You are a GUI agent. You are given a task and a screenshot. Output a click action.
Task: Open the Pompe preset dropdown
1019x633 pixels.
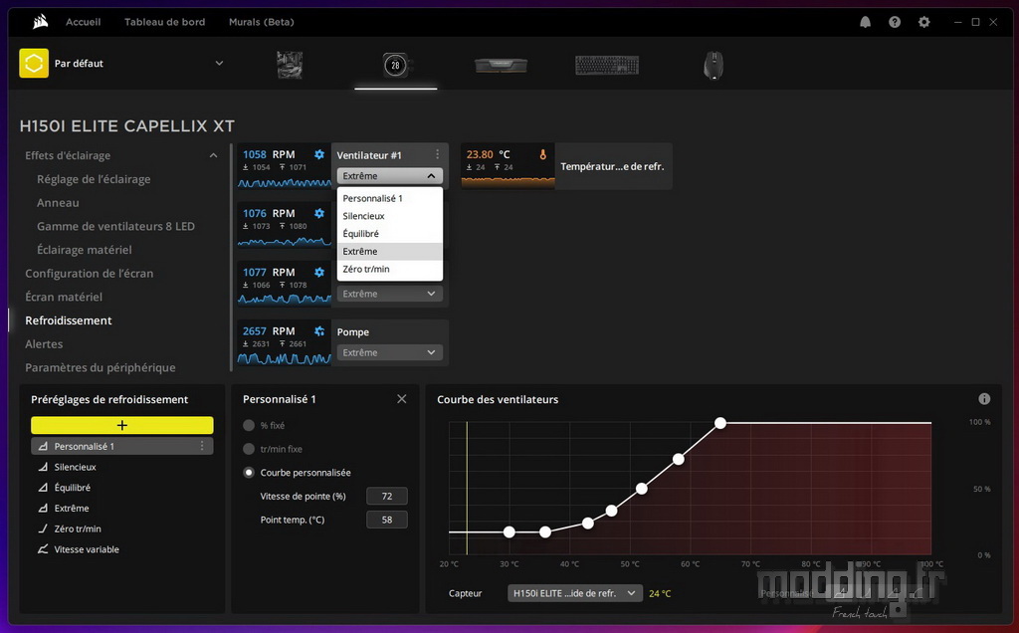[x=390, y=352]
